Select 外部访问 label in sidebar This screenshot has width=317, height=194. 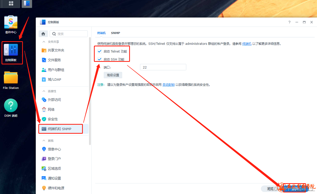54,100
